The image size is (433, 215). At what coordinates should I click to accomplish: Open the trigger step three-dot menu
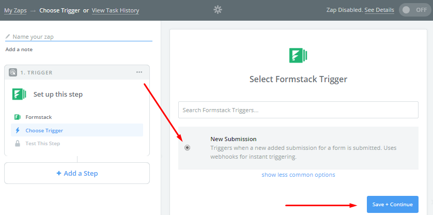[139, 72]
